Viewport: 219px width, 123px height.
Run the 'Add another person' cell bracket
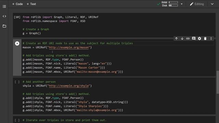point(17,82)
